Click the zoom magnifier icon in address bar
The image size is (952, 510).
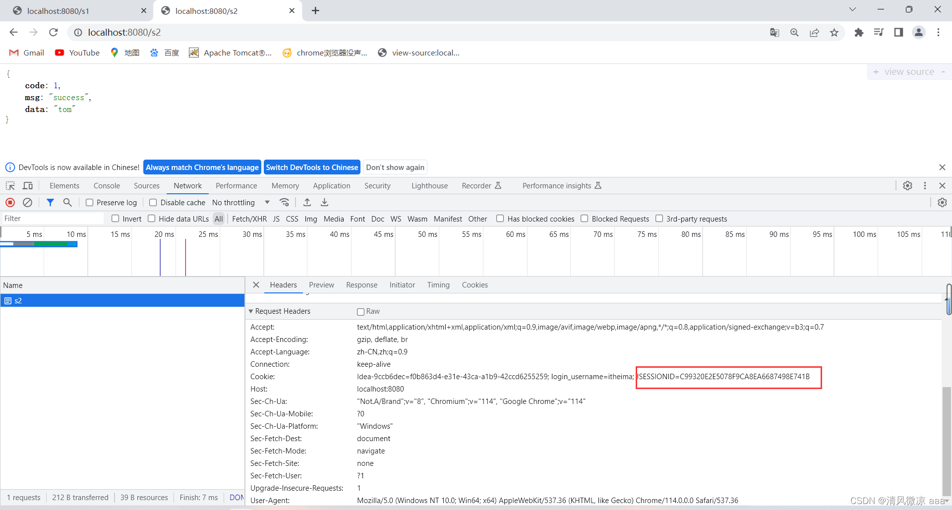(794, 32)
